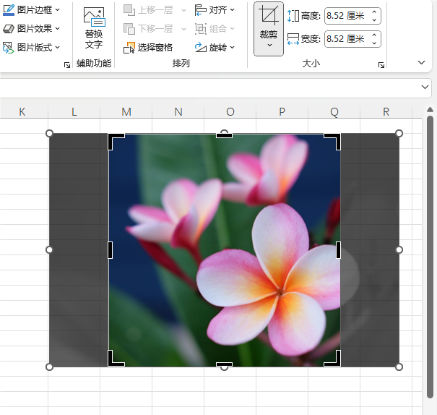Decrease the 宽度 width with down stepper

click(374, 43)
